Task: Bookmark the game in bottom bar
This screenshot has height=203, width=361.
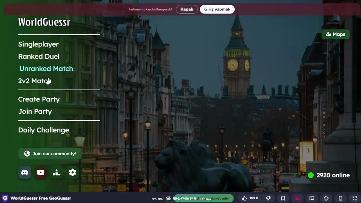Action: click(283, 198)
